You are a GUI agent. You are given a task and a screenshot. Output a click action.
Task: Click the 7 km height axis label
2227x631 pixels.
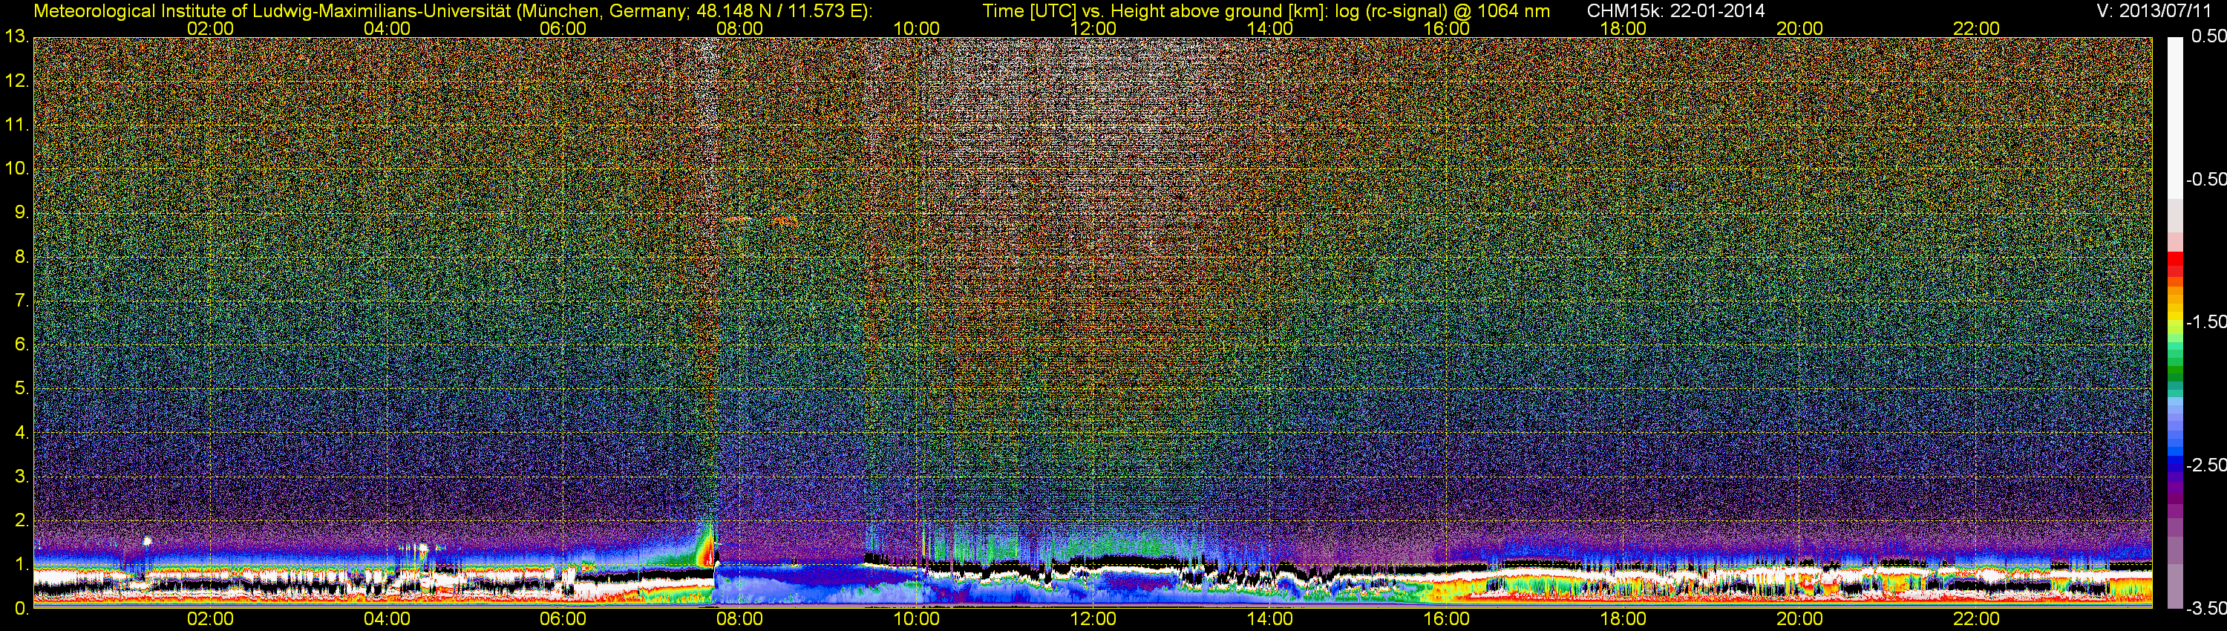coord(21,301)
